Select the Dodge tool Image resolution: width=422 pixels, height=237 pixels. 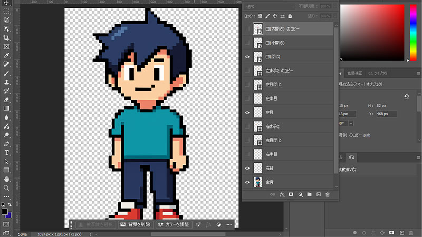(6, 135)
